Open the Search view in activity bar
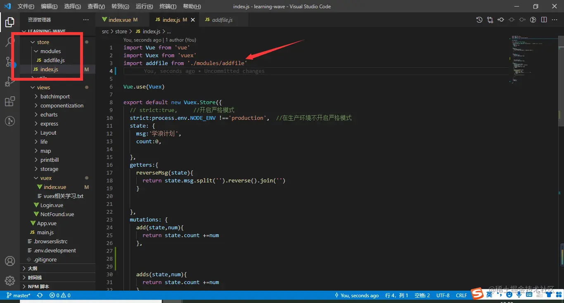This screenshot has height=303, width=564. click(10, 42)
